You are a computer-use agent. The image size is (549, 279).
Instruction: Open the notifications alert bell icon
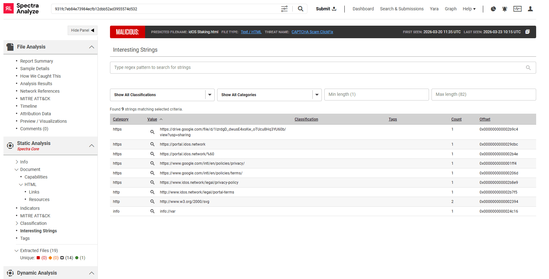pyautogui.click(x=505, y=9)
